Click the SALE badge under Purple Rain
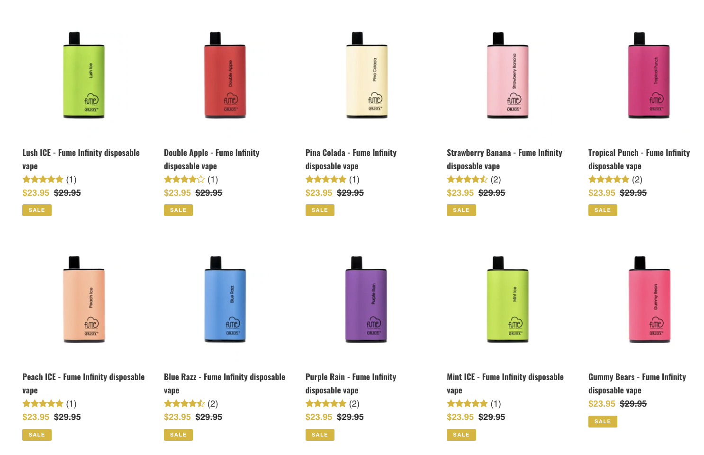Viewport: 704px width, 455px height. click(320, 435)
